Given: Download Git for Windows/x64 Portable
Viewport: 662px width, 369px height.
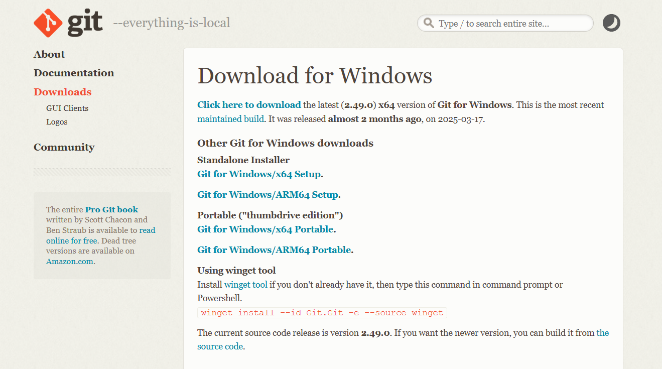Looking at the screenshot, I should [x=266, y=229].
